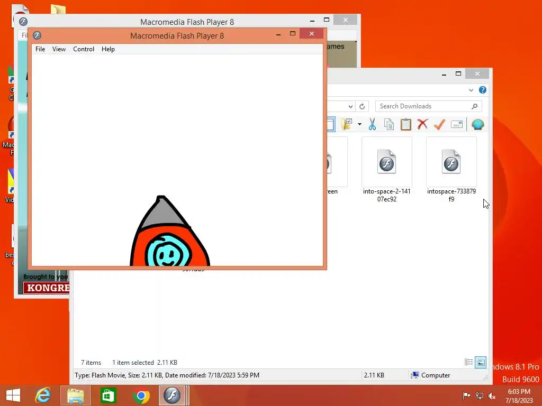Viewport: 542px width, 406px height.
Task: Open File Explorer from taskbar
Action: pyautogui.click(x=75, y=395)
